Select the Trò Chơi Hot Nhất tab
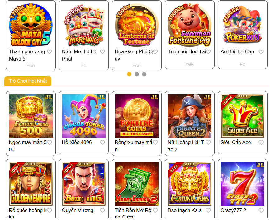The width and height of the screenshot is (270, 223). click(28, 81)
